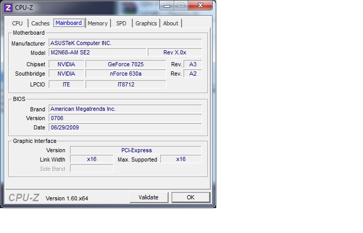
Task: Click the CPU-Z purple Z title icon
Action: (x=8, y=8)
